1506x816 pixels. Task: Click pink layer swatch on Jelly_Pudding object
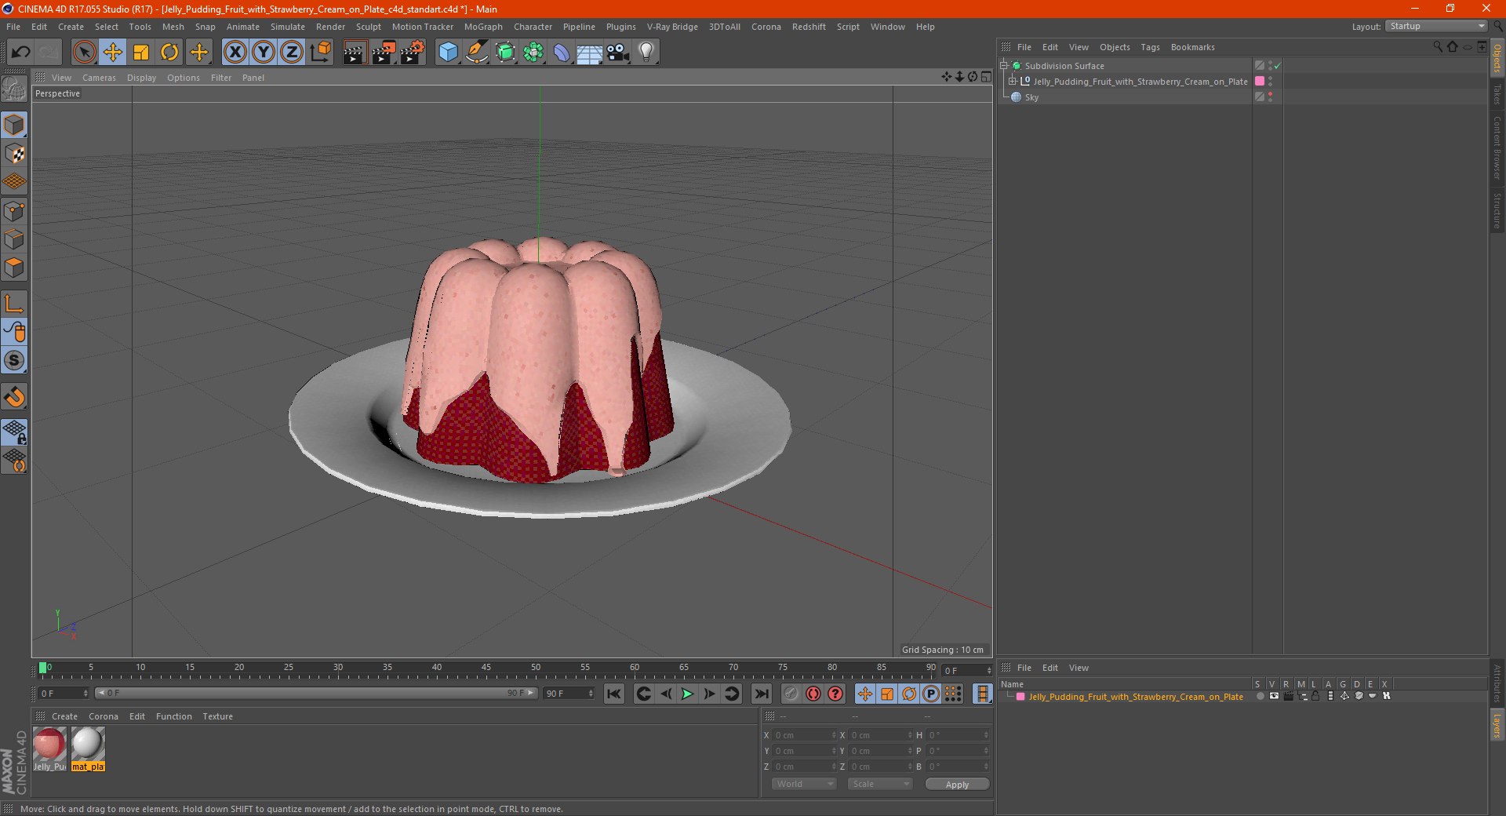tap(1260, 82)
